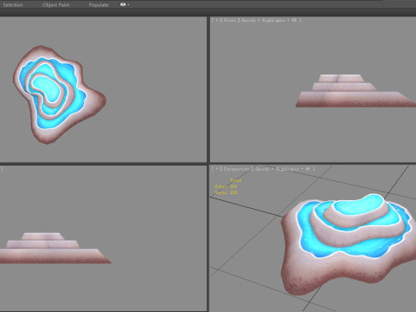Click the Perspective viewport name label
Screen dimensions: 416x312
237,169
